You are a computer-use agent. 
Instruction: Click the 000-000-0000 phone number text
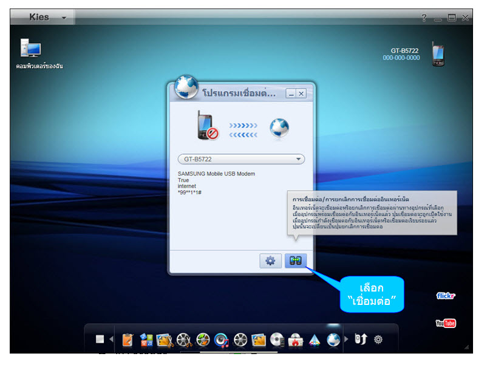(x=401, y=58)
